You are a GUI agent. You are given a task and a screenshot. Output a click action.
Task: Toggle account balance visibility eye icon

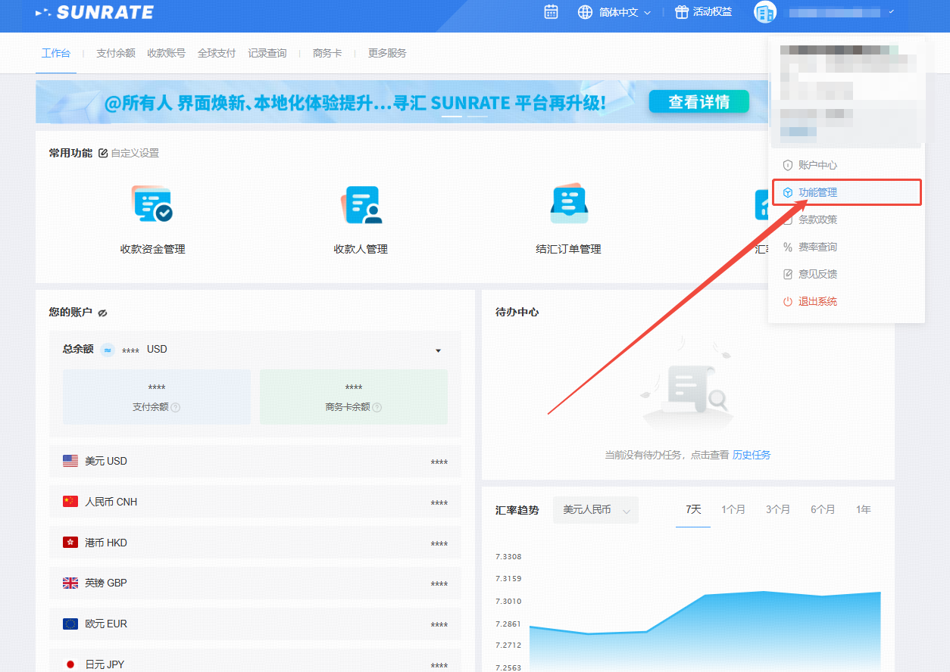click(x=102, y=313)
